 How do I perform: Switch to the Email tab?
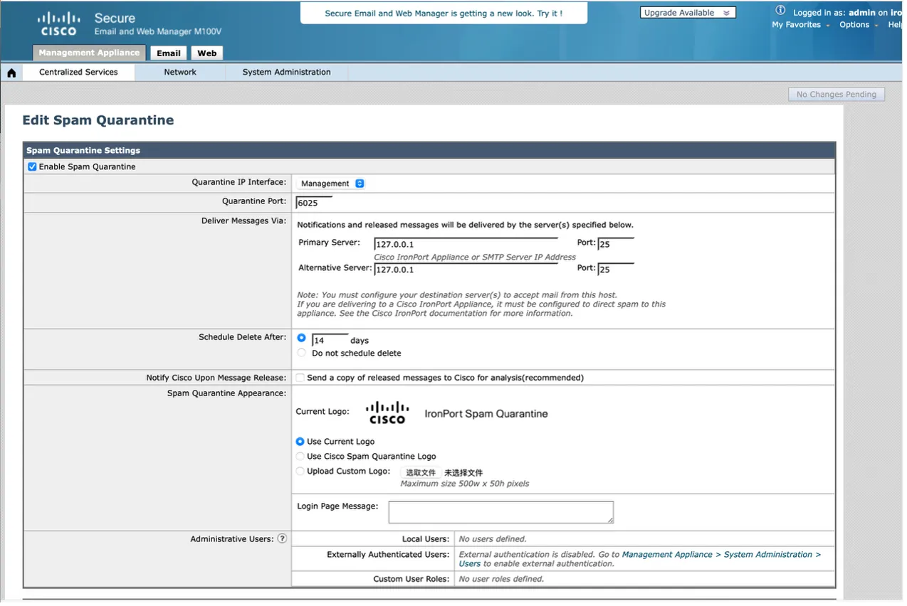[169, 53]
